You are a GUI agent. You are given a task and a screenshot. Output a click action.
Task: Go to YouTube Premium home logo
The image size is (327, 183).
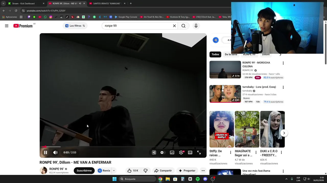(x=23, y=26)
